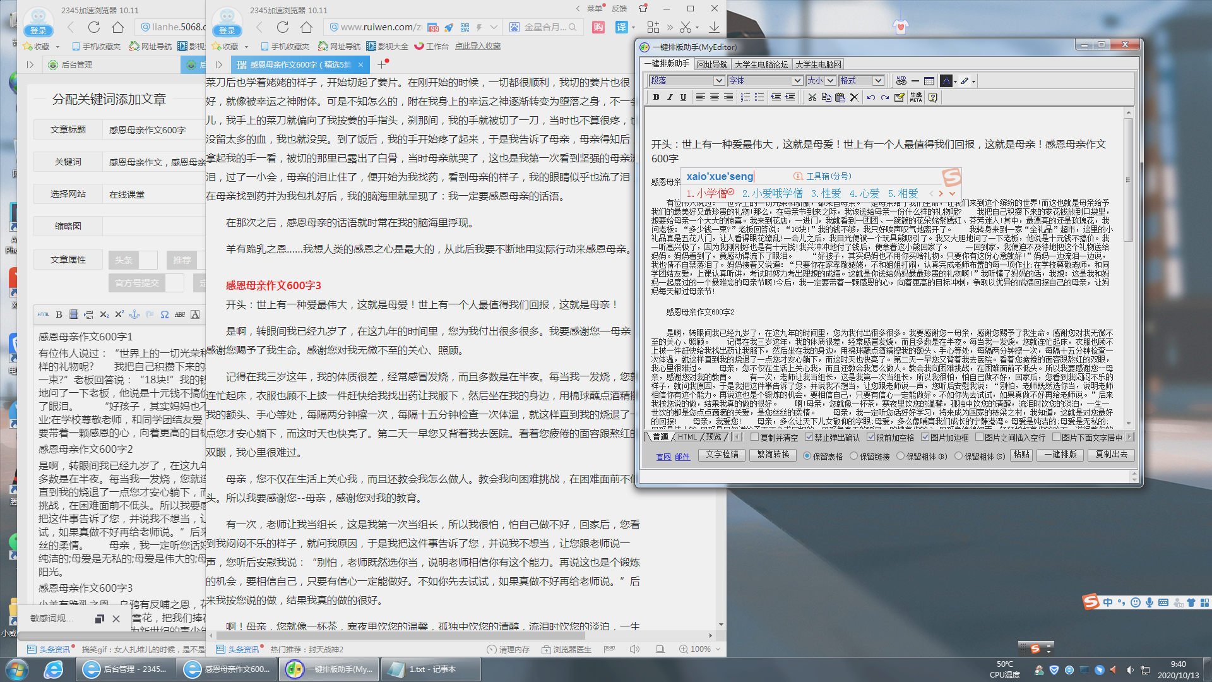
Task: Click the font color swatch
Action: (946, 81)
